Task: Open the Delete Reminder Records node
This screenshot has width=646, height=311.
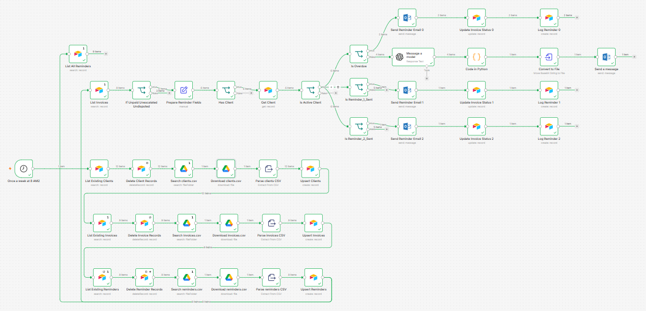Action: coord(145,277)
